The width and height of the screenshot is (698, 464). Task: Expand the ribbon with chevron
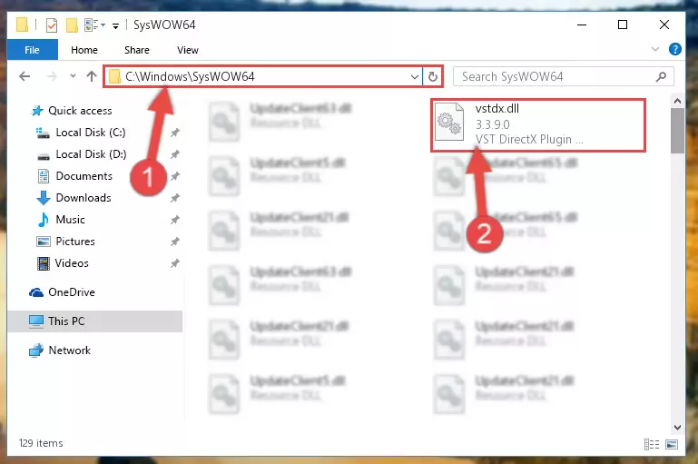654,49
